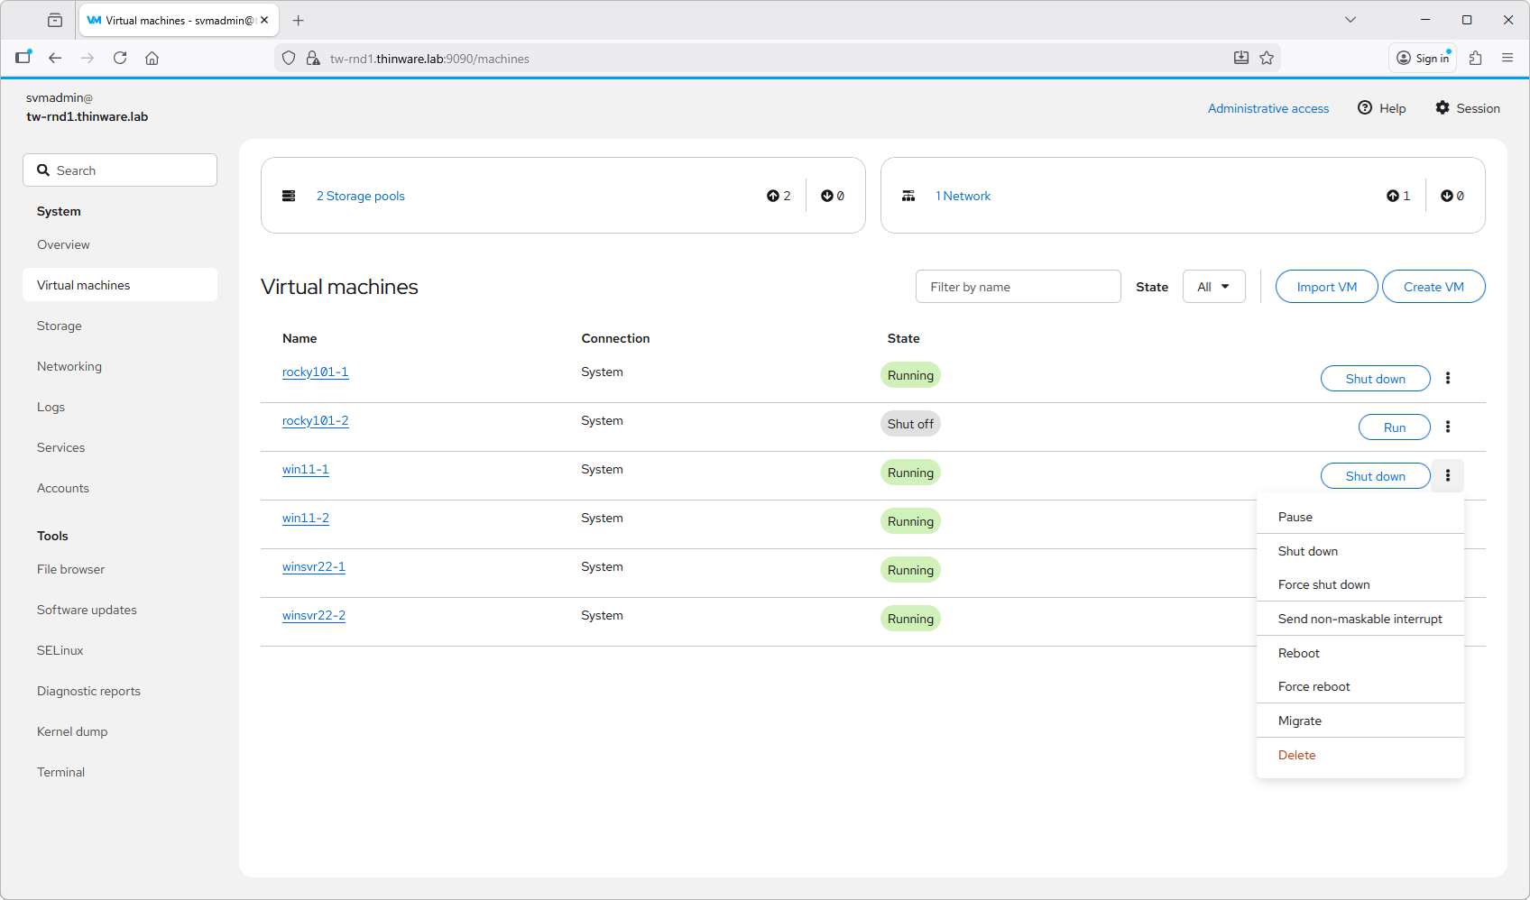Click the Create VM button

pos(1433,287)
